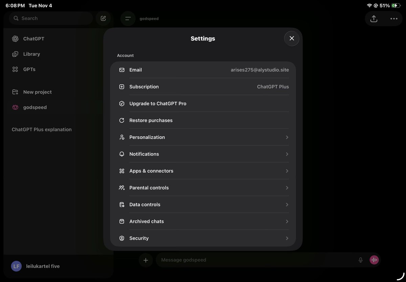Open the three-dot more options menu

coord(394,19)
